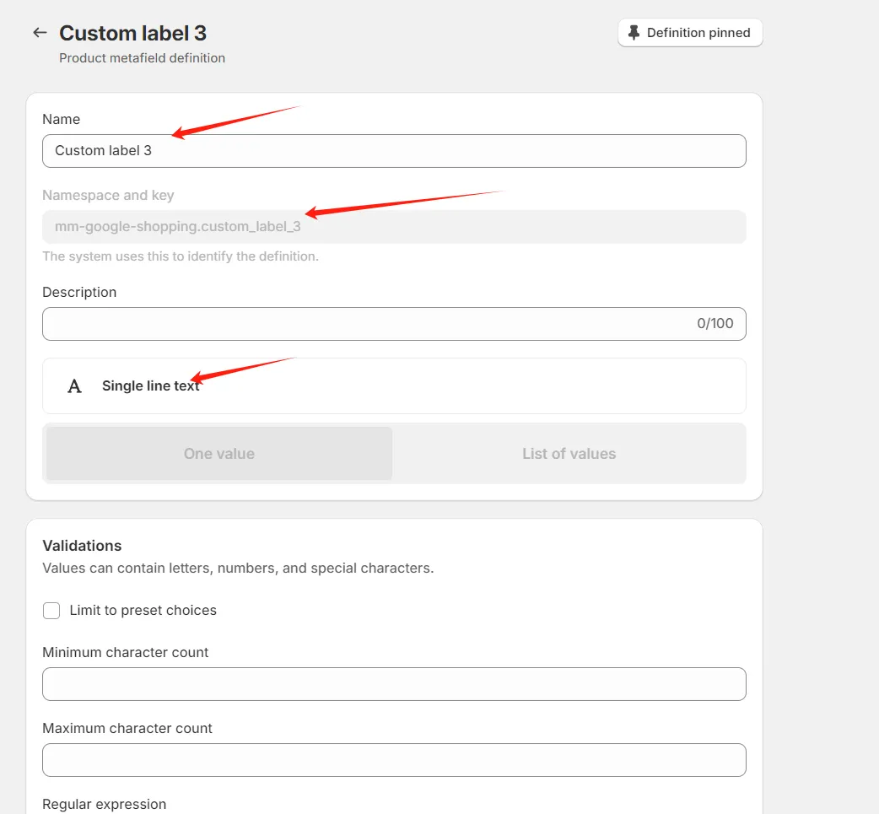Click the disabled Namespace and key field
Viewport: 879px width, 814px height.
[394, 227]
